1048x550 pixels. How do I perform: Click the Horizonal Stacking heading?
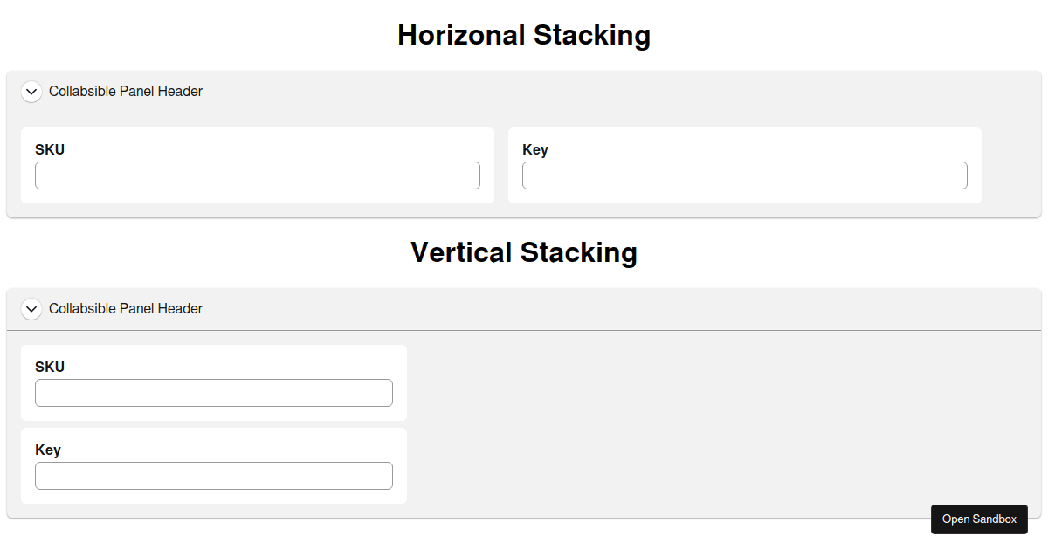[524, 35]
